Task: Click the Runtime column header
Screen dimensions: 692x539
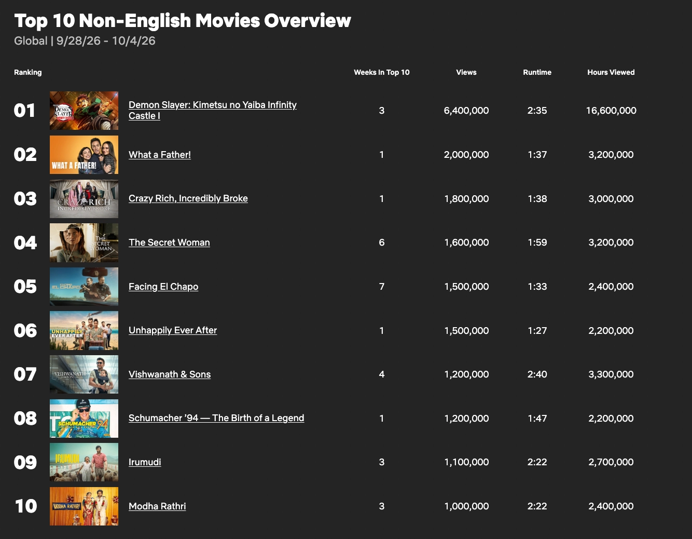Action: coord(537,72)
